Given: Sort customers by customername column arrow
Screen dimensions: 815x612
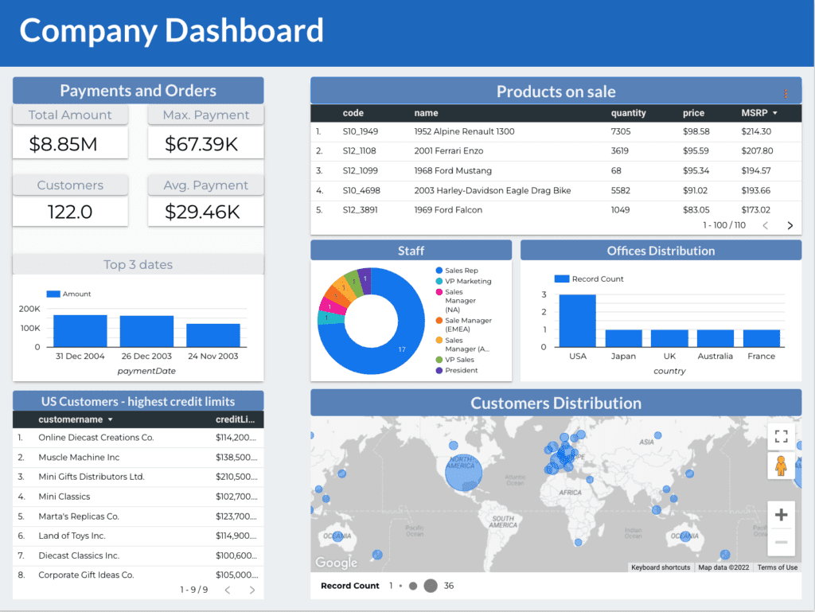Looking at the screenshot, I should pyautogui.click(x=110, y=419).
